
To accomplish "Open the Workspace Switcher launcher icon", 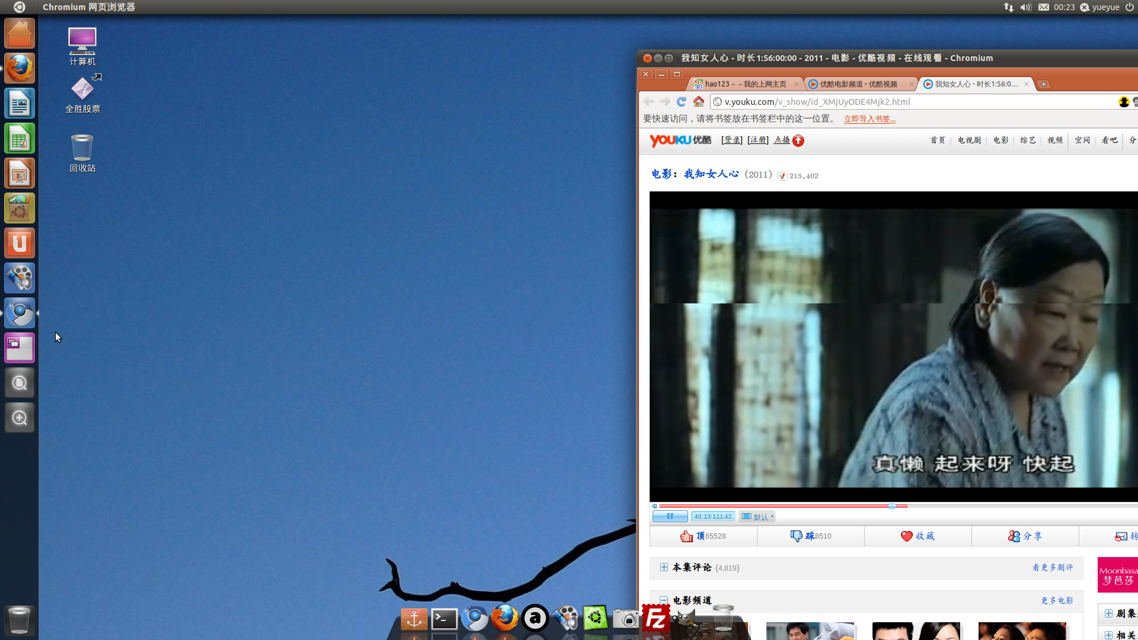I will point(20,348).
